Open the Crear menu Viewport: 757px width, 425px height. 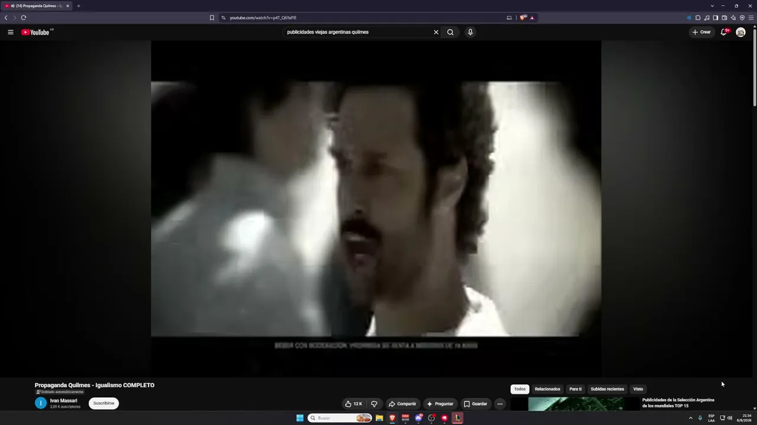(x=701, y=32)
